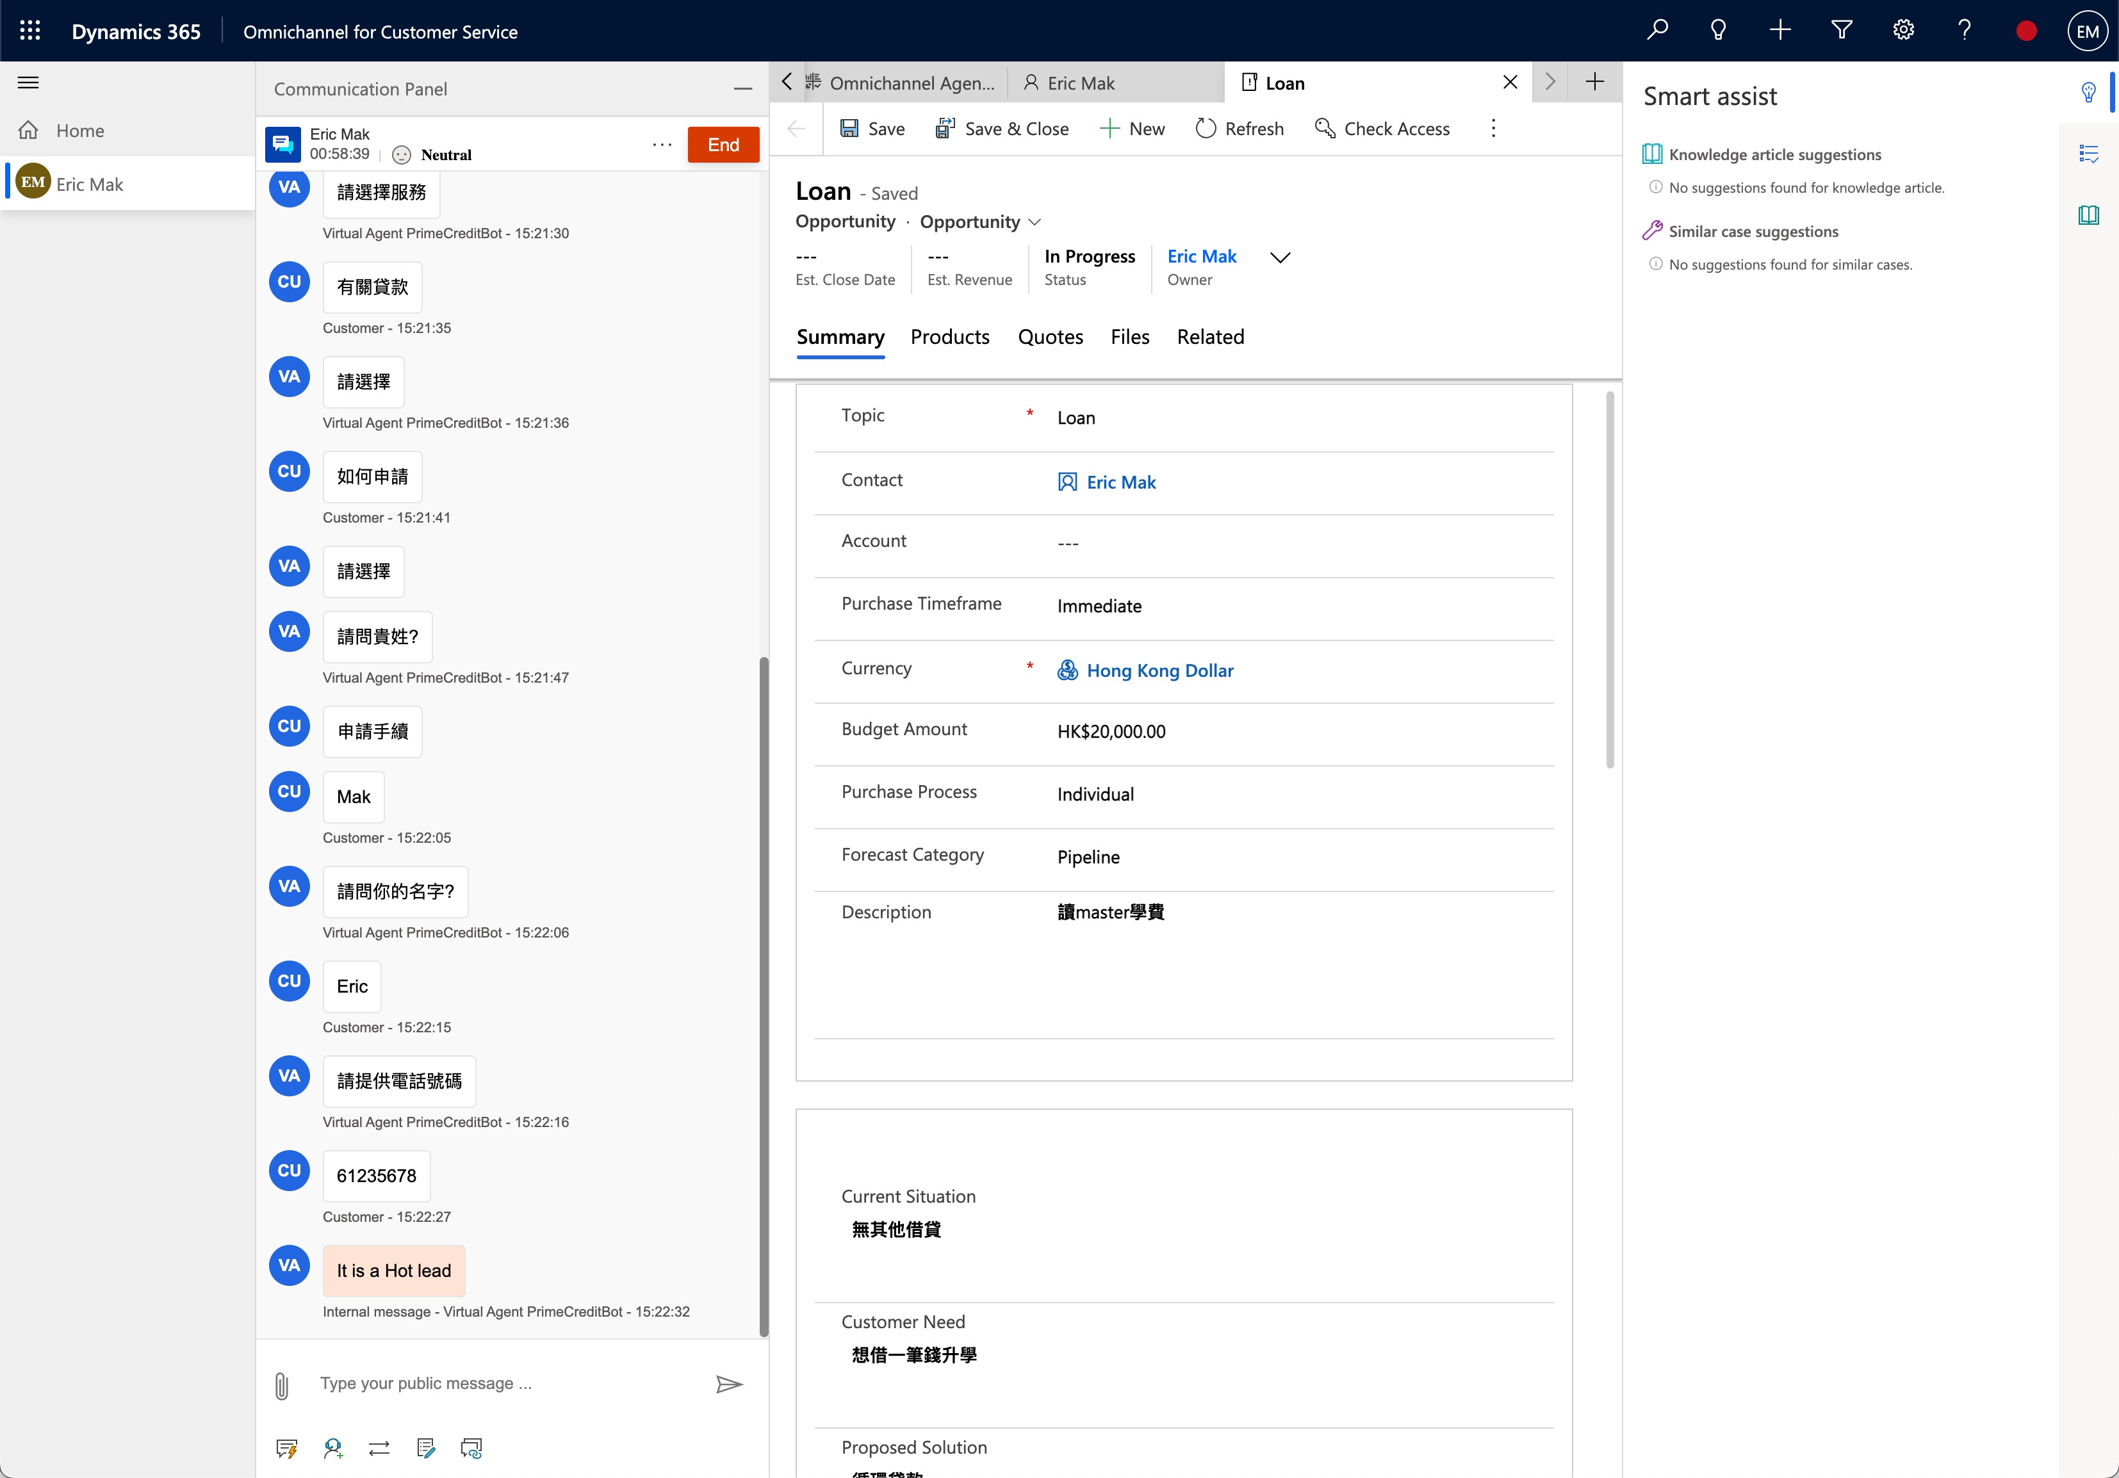Click Check Access

(x=1382, y=129)
